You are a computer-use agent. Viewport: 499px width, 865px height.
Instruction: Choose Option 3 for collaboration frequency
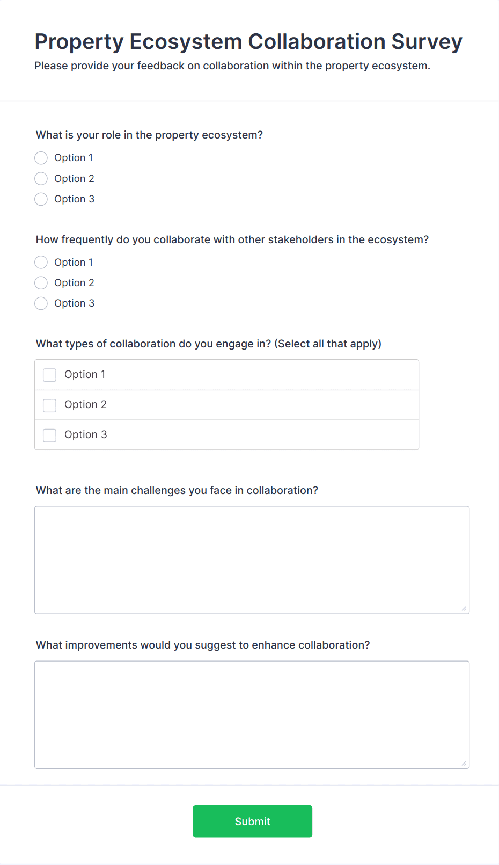pyautogui.click(x=41, y=303)
